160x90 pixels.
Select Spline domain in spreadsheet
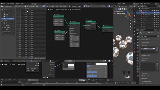[x=7, y=25]
